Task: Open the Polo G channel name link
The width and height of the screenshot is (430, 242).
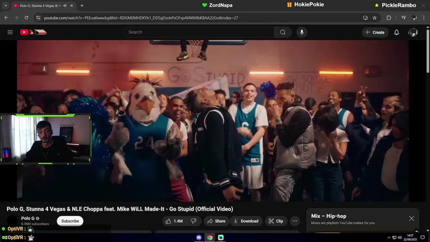Action: pyautogui.click(x=28, y=218)
